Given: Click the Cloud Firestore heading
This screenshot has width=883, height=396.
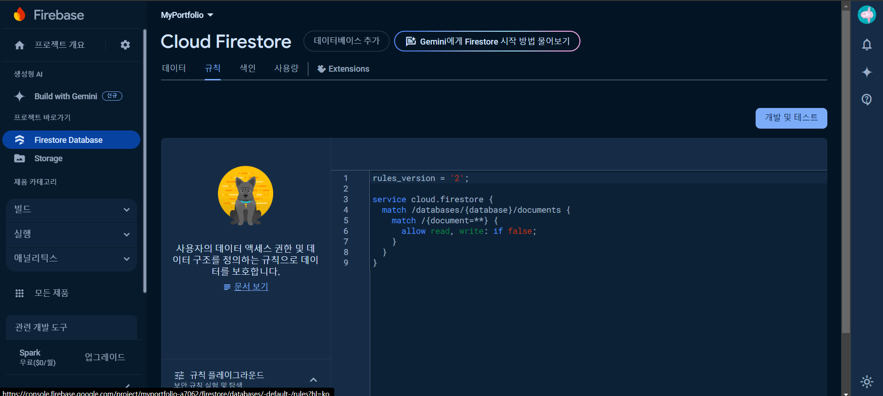Looking at the screenshot, I should tap(226, 42).
